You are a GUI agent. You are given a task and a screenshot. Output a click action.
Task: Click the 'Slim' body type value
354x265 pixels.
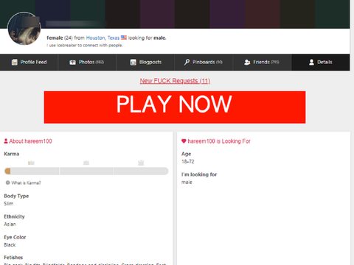point(9,203)
